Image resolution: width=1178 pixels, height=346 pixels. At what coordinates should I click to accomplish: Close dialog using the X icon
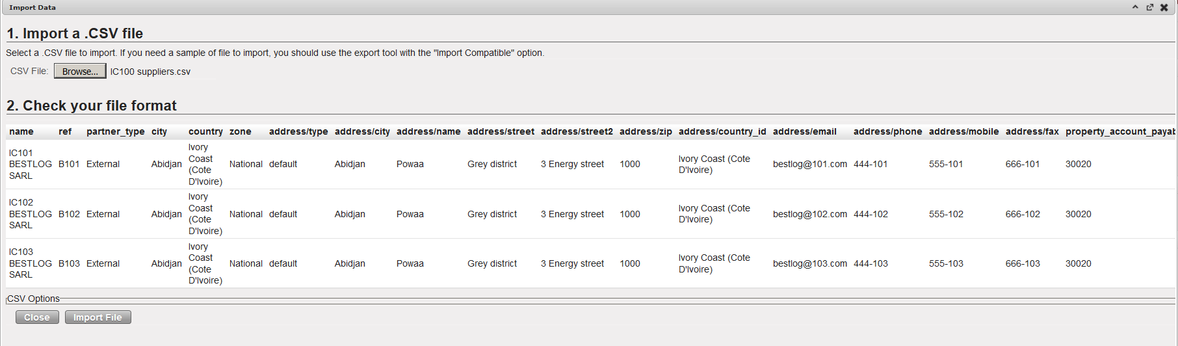(x=1164, y=7)
